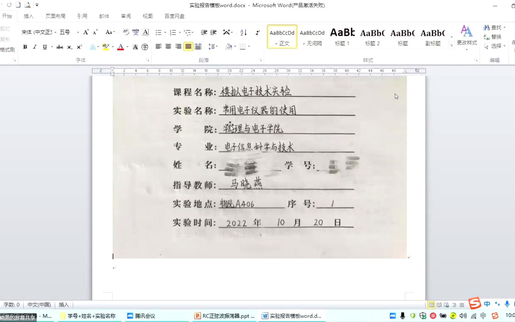515x322 pixels.
Task: Toggle the centered alignment option
Action: click(x=168, y=47)
